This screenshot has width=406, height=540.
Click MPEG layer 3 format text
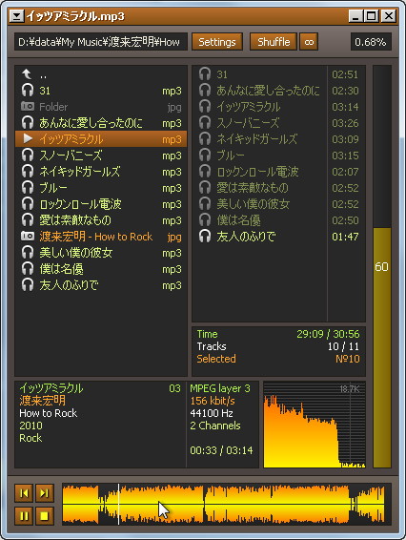point(220,388)
